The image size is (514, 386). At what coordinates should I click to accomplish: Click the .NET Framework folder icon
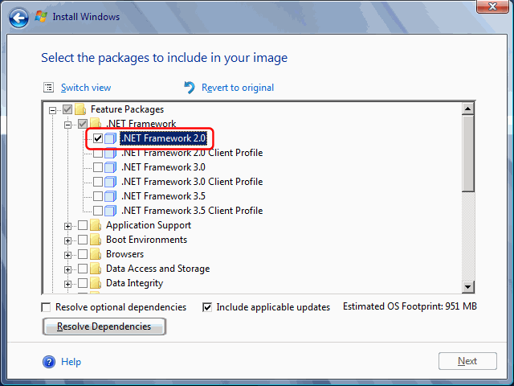point(96,123)
